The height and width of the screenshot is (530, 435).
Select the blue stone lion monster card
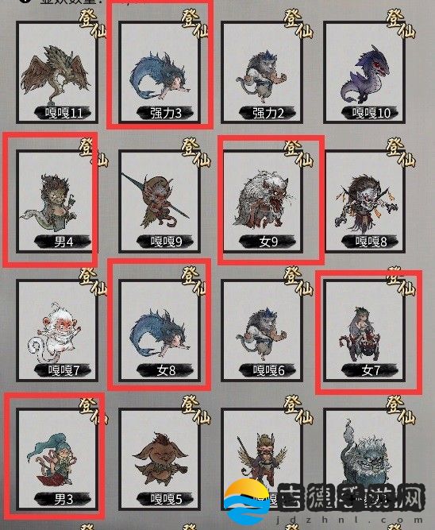point(364,459)
